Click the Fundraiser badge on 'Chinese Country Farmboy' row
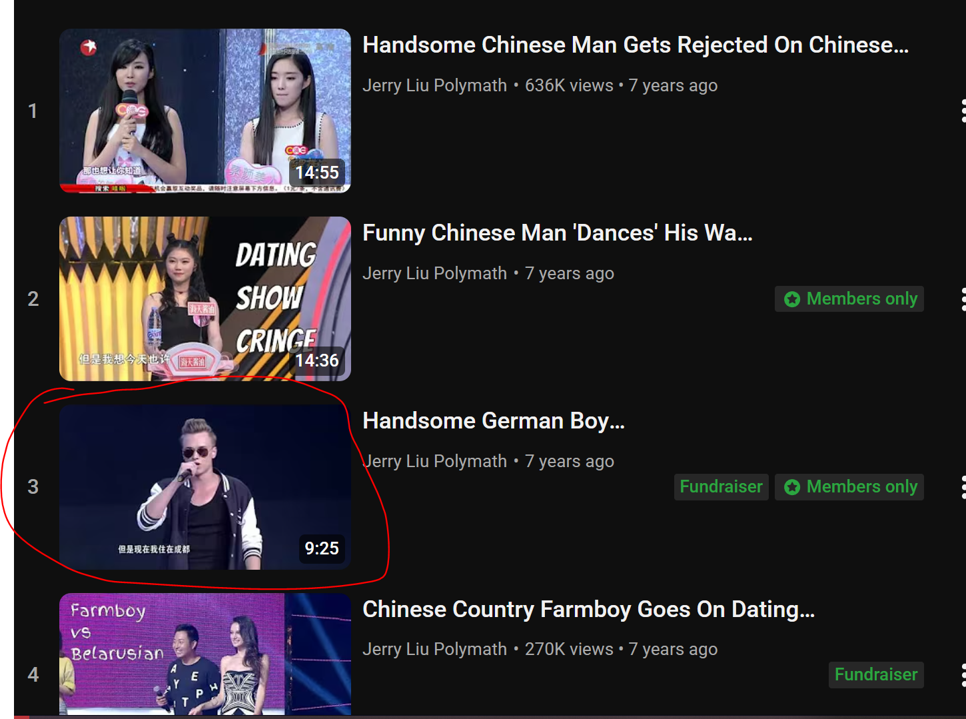 (x=876, y=674)
